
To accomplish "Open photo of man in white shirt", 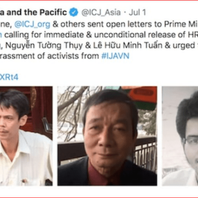I will 26,136.
